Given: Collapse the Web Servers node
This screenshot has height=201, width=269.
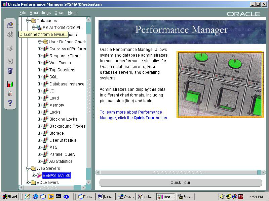Looking at the screenshot, I should [28, 169].
